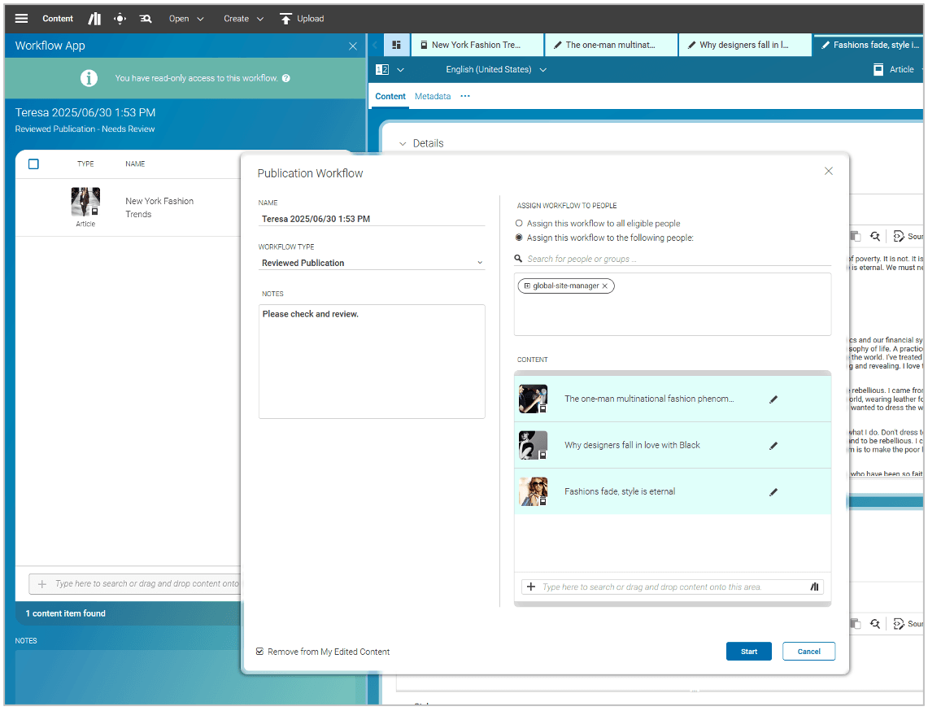Click pencil icon for Fashions fade item

(x=773, y=492)
